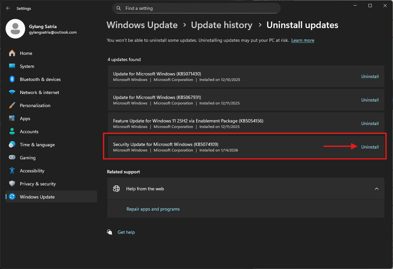Click the user profile avatar picture
393x269 pixels.
pyautogui.click(x=15, y=29)
